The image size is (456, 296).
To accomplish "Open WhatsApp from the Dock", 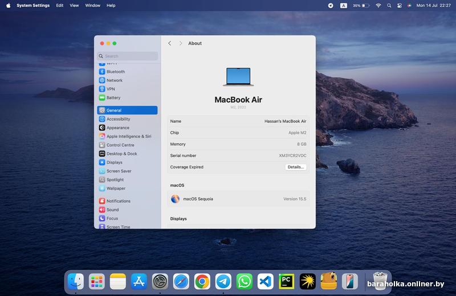I will tap(245, 281).
